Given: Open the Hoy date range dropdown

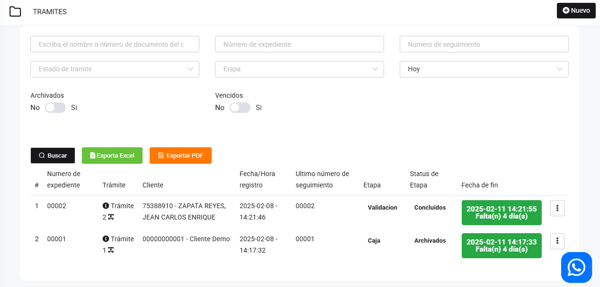Looking at the screenshot, I should 484,69.
